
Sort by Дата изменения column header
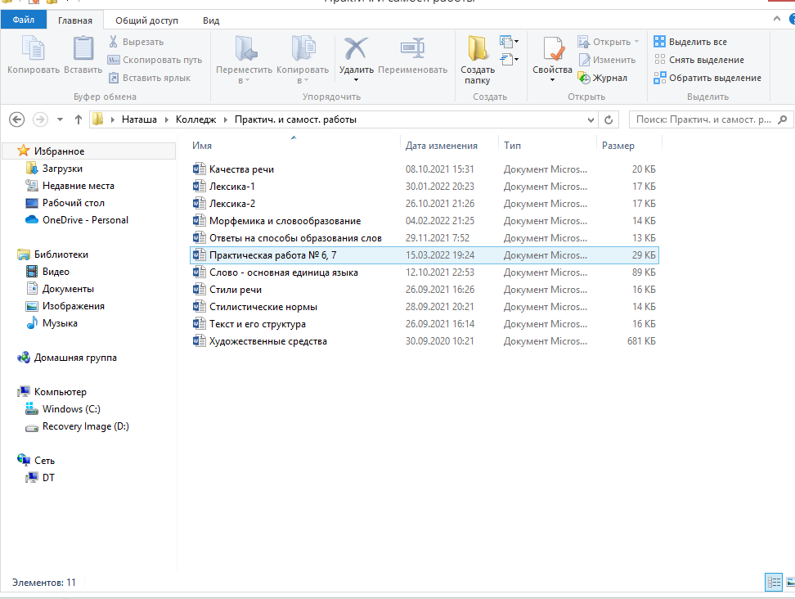click(442, 146)
